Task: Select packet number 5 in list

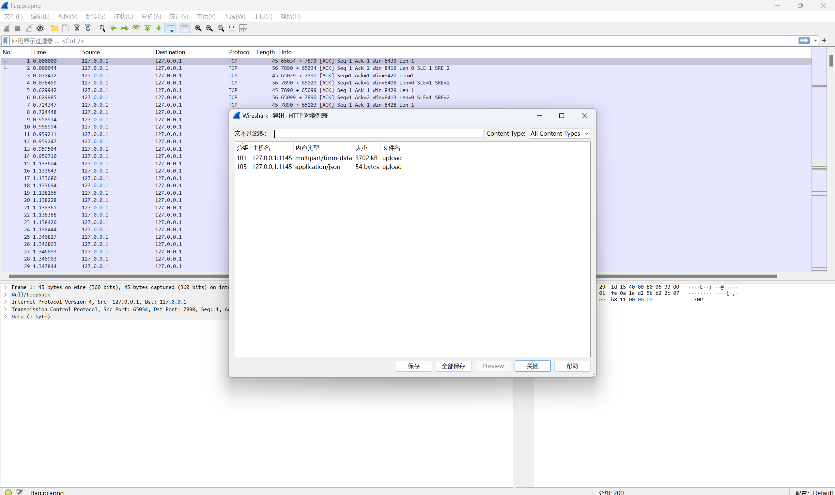Action: point(406,90)
